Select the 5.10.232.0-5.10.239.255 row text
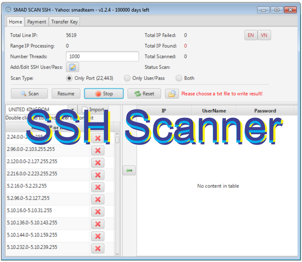This screenshot has width=302, height=262. click(x=32, y=247)
